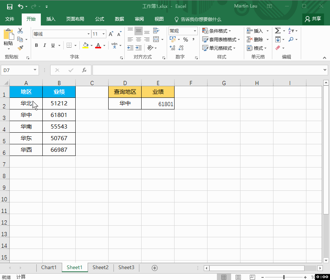Click the Format Painter brush icon
The height and width of the screenshot is (280, 330).
pos(20,48)
